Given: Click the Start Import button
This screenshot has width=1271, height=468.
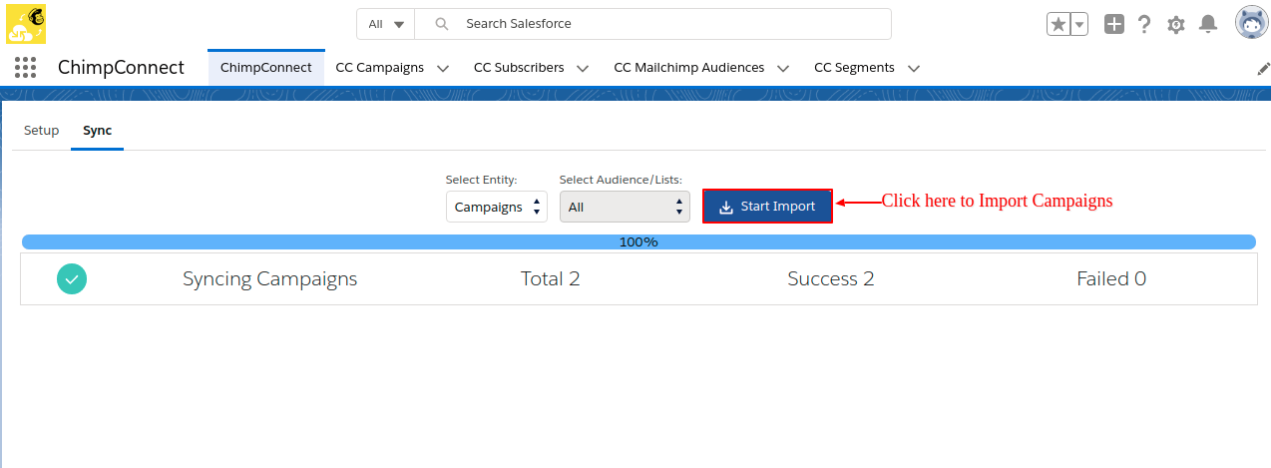Looking at the screenshot, I should [x=767, y=207].
